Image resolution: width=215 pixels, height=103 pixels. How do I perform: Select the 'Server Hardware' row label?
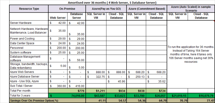(x=29, y=23)
